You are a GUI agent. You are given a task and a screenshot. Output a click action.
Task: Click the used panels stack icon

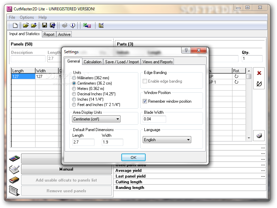pos(14,191)
